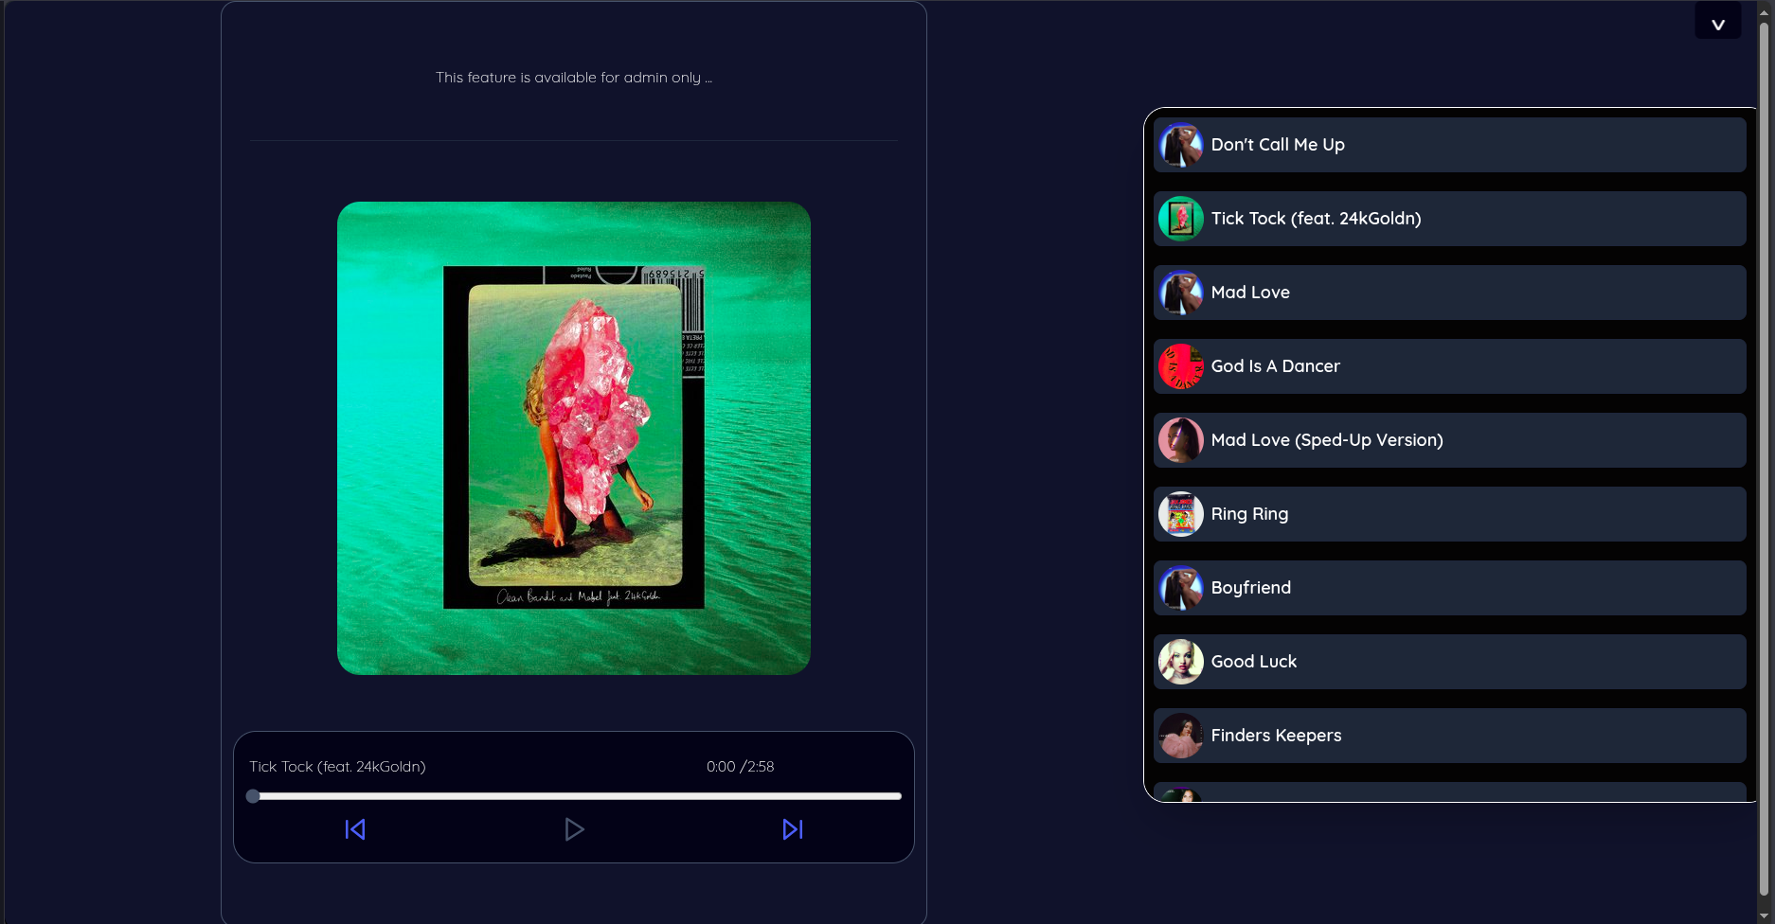Click the Don't Call Me Up cover icon
Screen dimensions: 1775x924
coord(1181,145)
